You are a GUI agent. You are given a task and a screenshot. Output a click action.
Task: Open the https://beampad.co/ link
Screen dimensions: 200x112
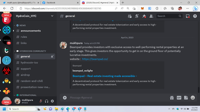pyautogui.click(x=95, y=59)
